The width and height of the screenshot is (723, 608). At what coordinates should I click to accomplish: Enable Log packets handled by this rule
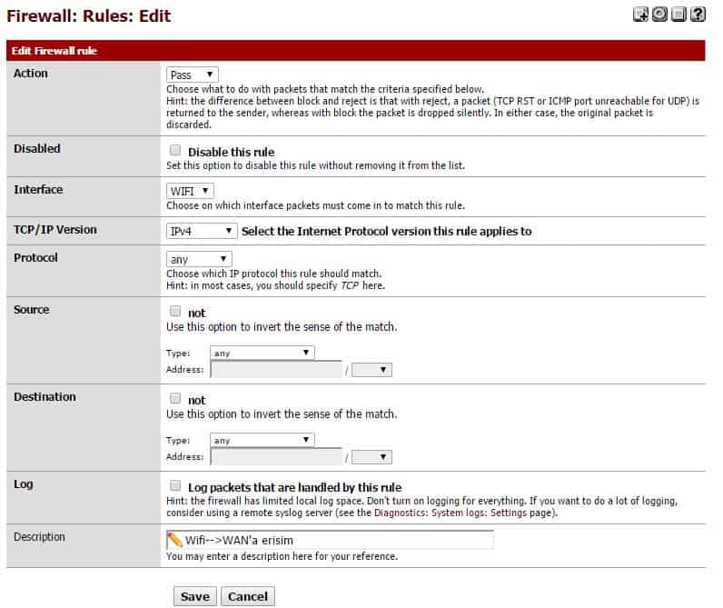point(175,486)
